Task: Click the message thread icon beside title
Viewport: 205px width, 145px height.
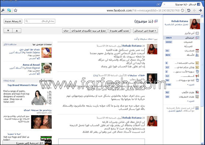Action: point(156,21)
